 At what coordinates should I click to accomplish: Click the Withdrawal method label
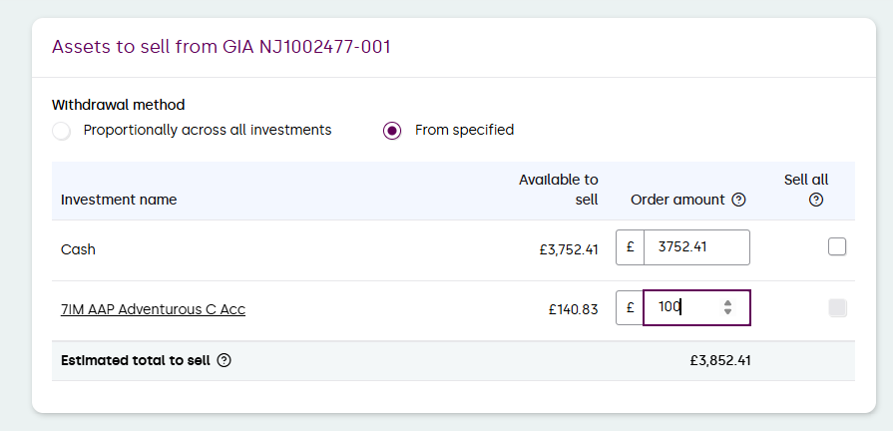118,105
